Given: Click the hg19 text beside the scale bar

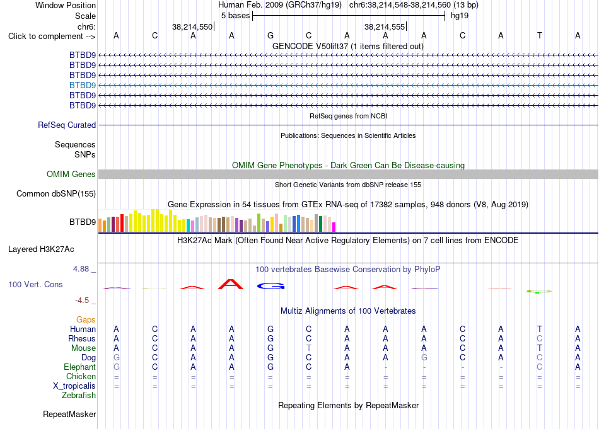Looking at the screenshot, I should (x=460, y=16).
